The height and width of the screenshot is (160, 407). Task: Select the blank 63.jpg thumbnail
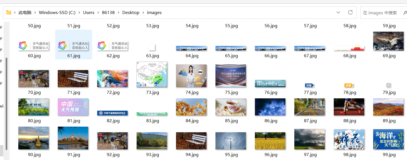click(152, 47)
